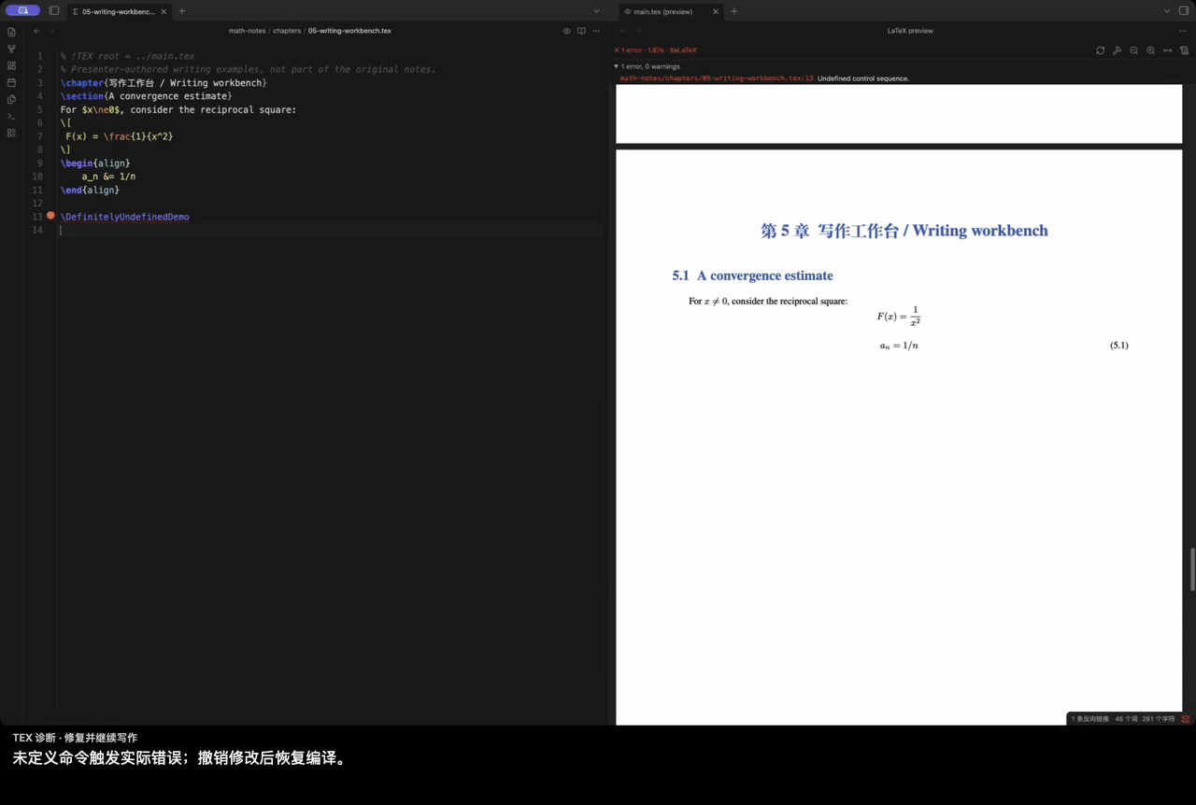The height and width of the screenshot is (805, 1196).
Task: Click the chapters breadcrumb folder
Action: pyautogui.click(x=287, y=31)
